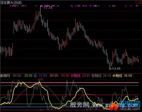
Task: Click the 股旁网 indicator name
Action: [5, 76]
